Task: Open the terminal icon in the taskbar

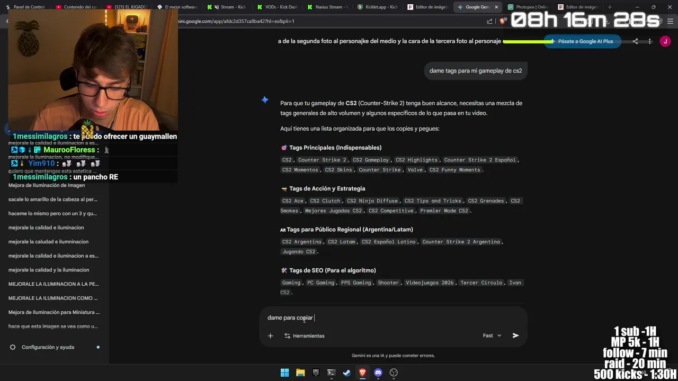Action: (331, 373)
